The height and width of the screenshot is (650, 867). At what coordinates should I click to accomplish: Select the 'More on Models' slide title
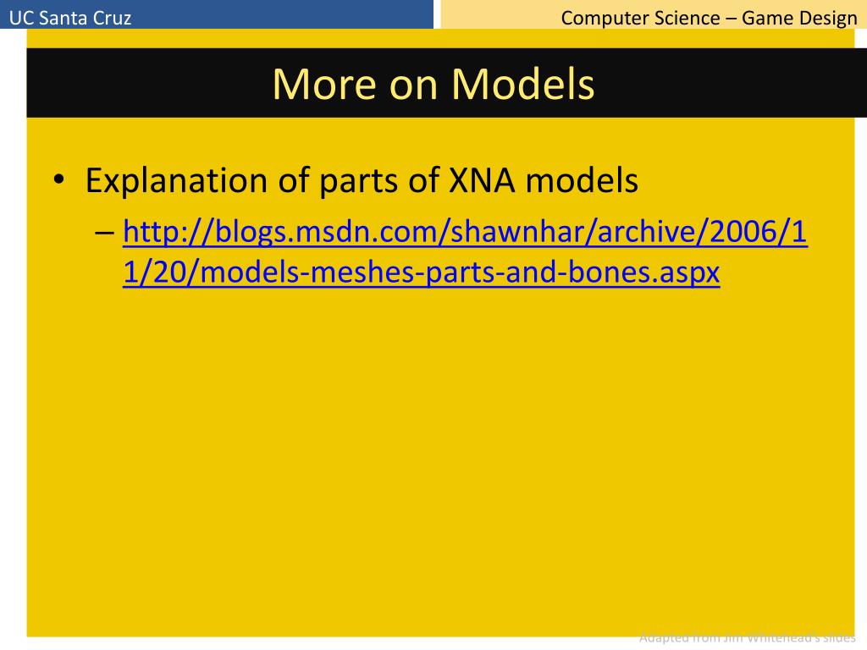pyautogui.click(x=433, y=84)
